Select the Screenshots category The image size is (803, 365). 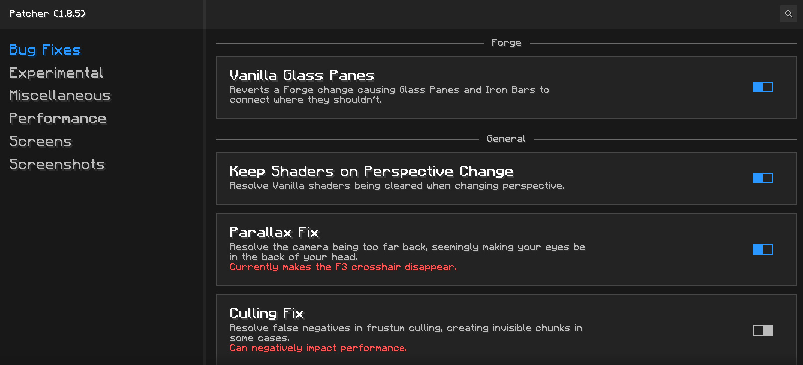[57, 164]
